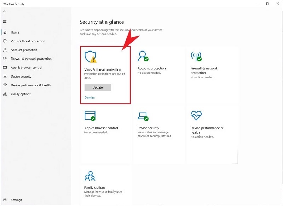
Task: Click the Account protection person icon tile
Action: (143, 56)
